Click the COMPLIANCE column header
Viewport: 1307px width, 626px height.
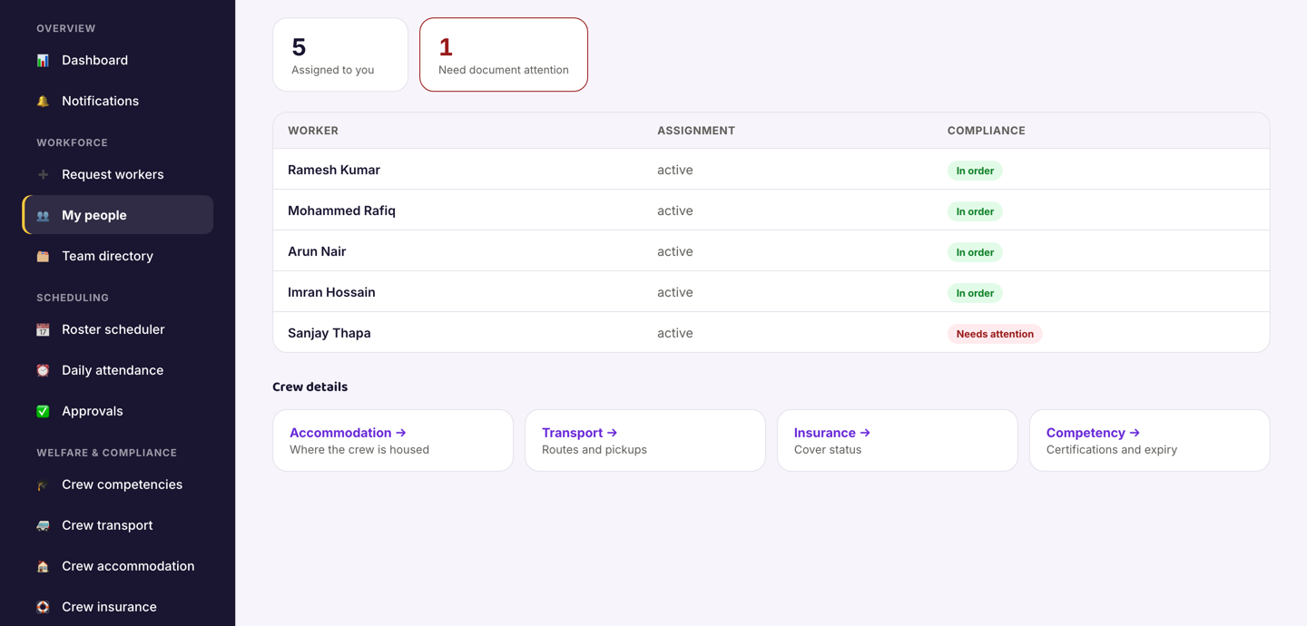[987, 131]
